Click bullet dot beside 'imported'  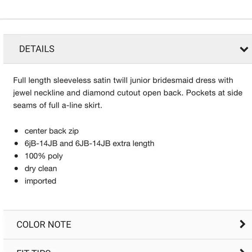tap(16, 181)
